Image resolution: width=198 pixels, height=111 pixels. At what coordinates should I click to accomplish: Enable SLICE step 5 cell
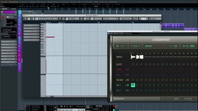point(150,64)
